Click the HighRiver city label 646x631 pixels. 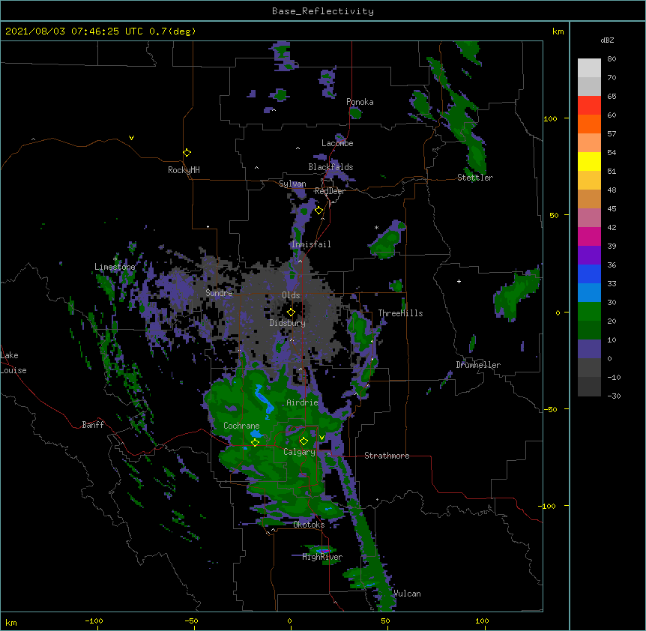pos(322,557)
